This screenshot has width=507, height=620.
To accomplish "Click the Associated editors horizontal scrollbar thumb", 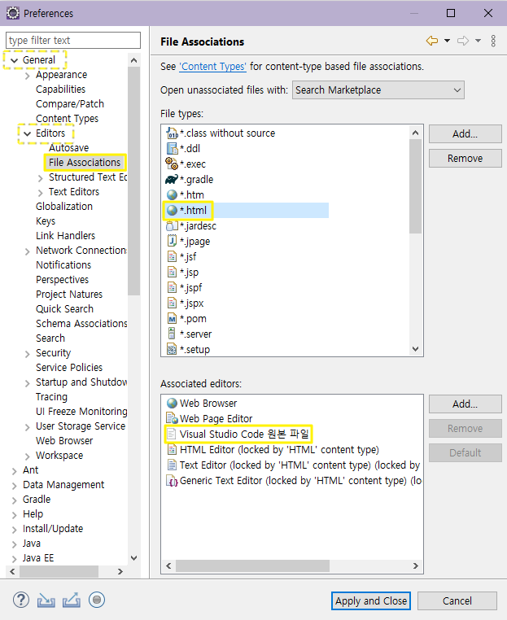I will coord(252,565).
